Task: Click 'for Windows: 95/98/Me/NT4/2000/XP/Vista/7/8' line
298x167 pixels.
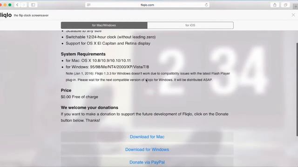Action: [108, 67]
